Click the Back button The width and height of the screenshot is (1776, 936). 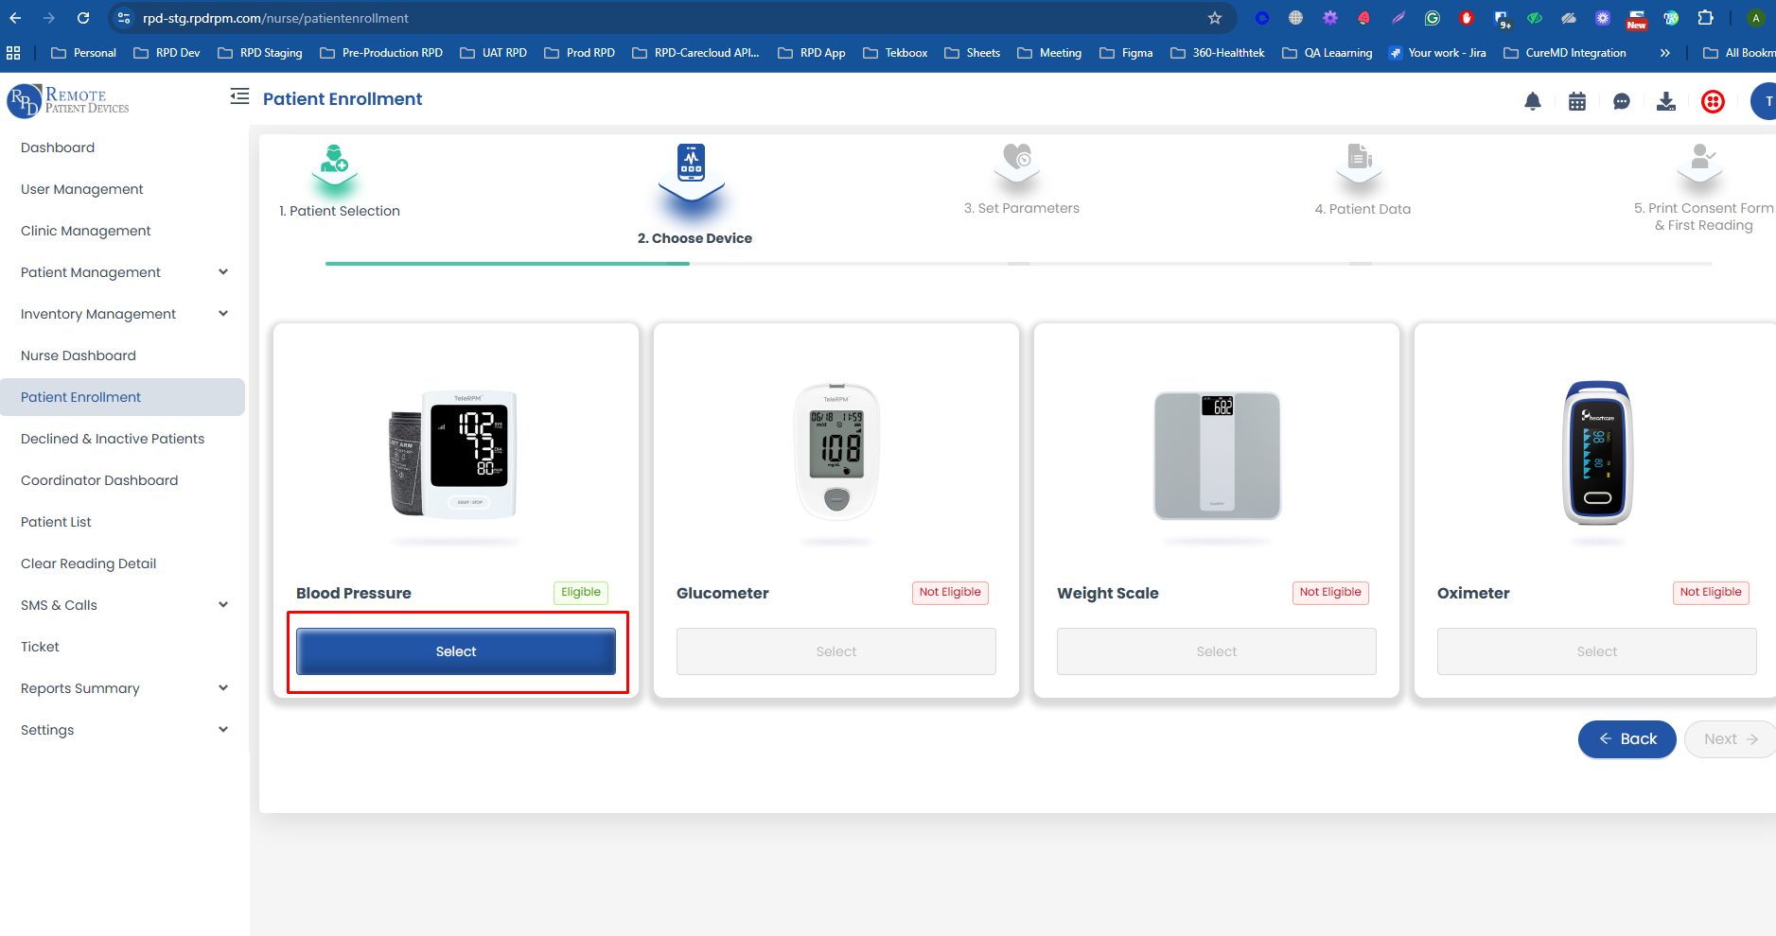click(1627, 739)
